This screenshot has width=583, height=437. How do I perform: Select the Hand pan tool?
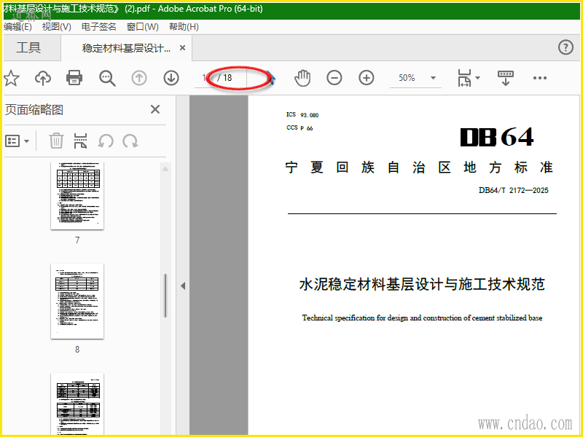point(302,78)
